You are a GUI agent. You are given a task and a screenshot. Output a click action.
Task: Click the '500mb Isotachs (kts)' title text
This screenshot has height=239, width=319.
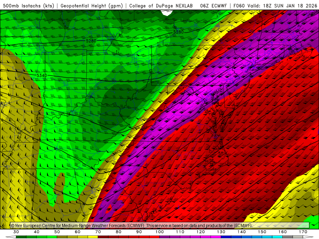28,6
